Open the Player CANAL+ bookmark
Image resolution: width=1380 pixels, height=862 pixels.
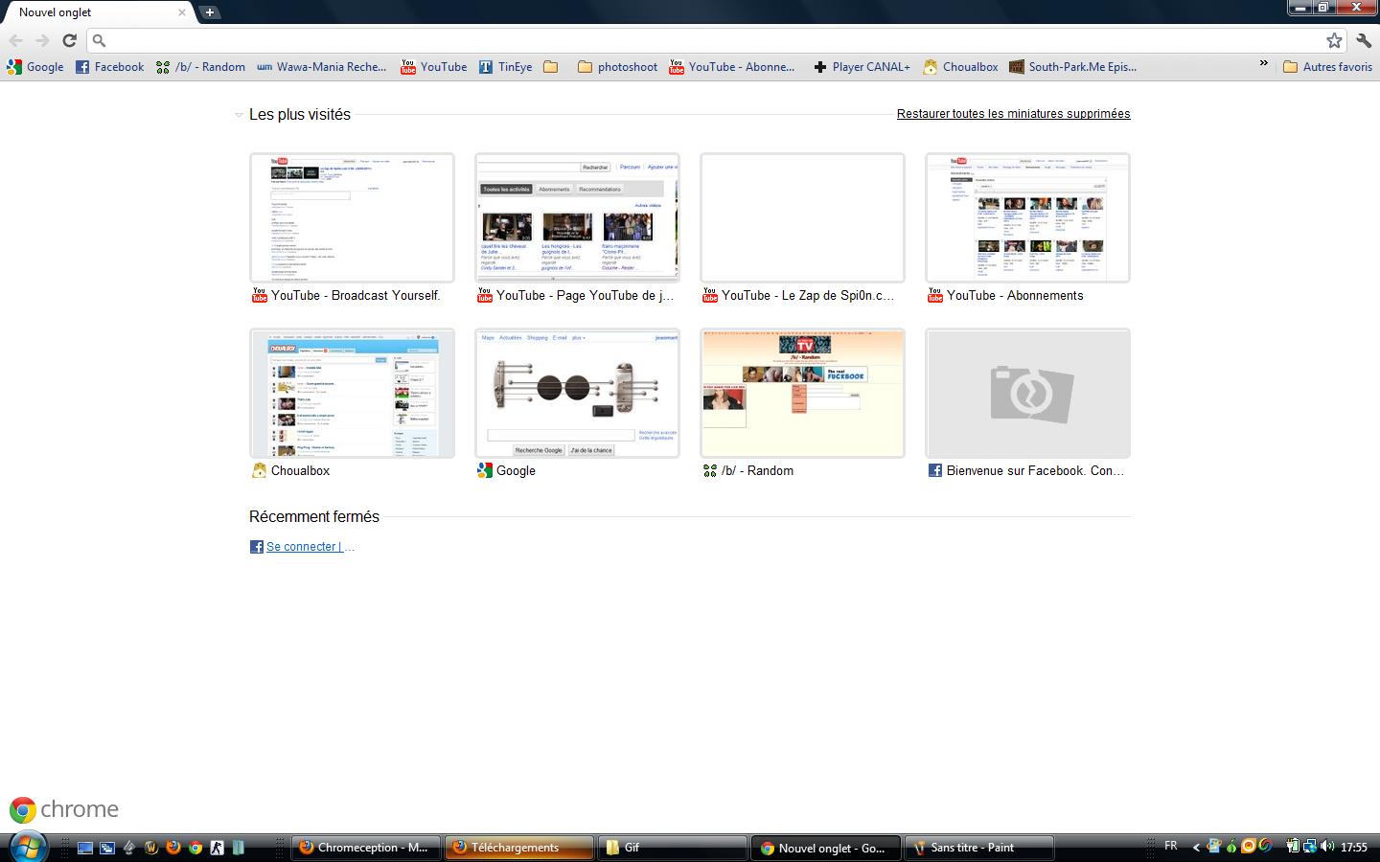tap(862, 67)
